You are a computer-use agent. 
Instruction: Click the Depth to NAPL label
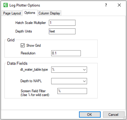[31, 81]
